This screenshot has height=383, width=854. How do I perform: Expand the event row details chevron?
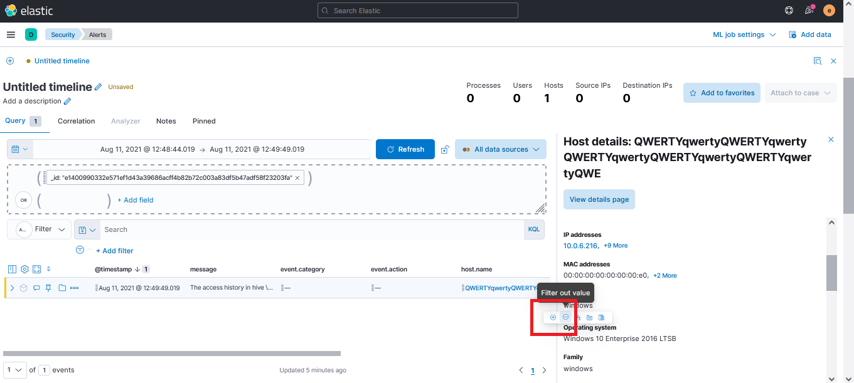pos(12,288)
